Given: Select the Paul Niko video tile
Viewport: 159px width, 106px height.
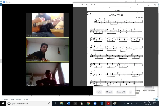Looking at the screenshot, I should coord(47,74).
